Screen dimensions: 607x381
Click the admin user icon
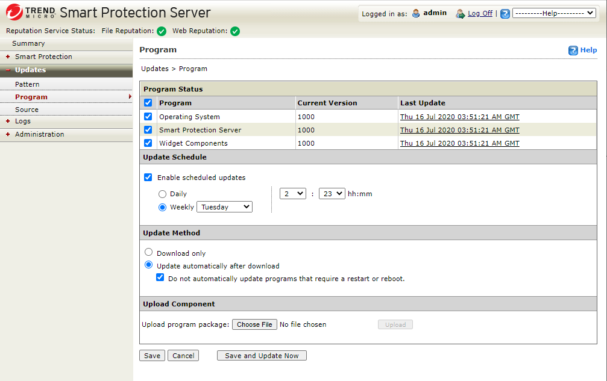pos(416,13)
